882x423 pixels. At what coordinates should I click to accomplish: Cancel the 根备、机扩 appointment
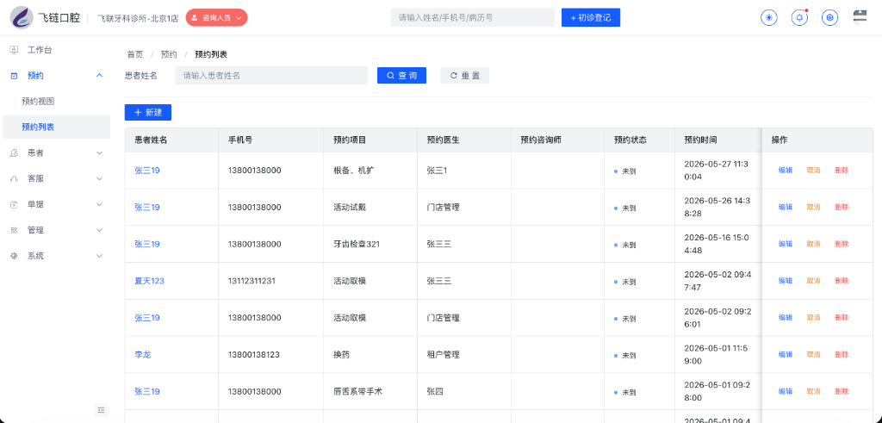coord(813,171)
